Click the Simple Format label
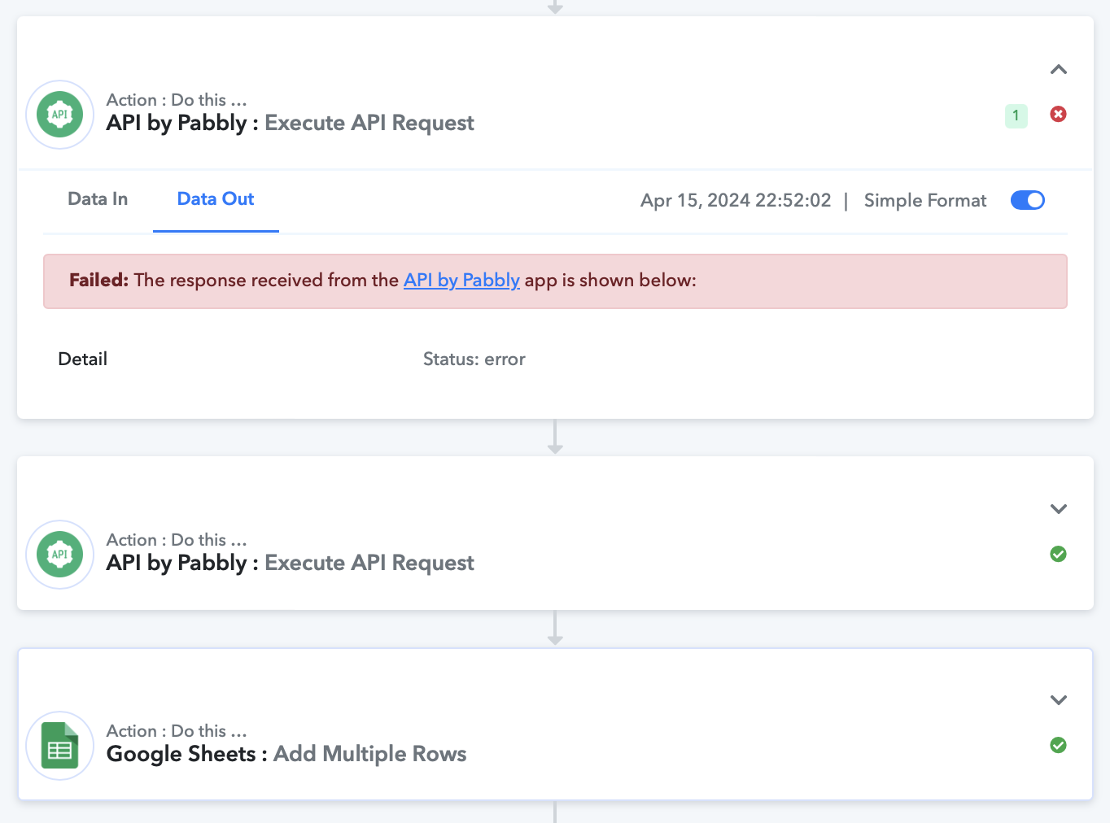This screenshot has height=823, width=1110. click(x=925, y=201)
